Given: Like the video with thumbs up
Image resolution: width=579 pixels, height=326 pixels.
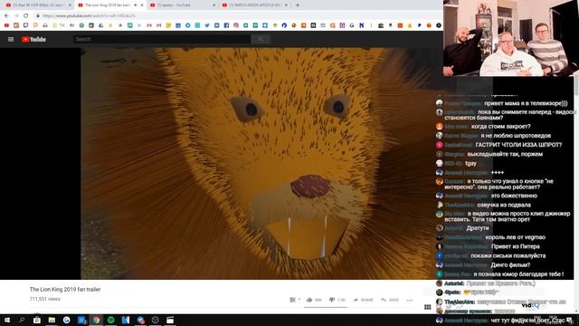Looking at the screenshot, I should [x=314, y=300].
